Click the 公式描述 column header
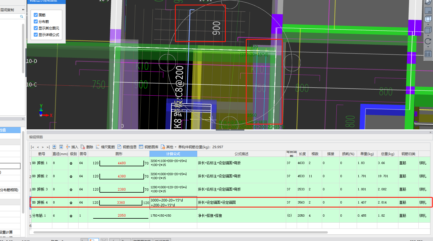This screenshot has width=433, height=241. (242, 154)
